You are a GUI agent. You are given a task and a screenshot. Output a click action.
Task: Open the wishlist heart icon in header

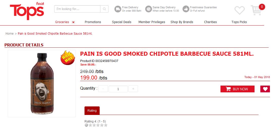[239, 10]
